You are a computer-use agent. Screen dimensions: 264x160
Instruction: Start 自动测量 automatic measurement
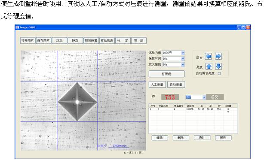176,85
